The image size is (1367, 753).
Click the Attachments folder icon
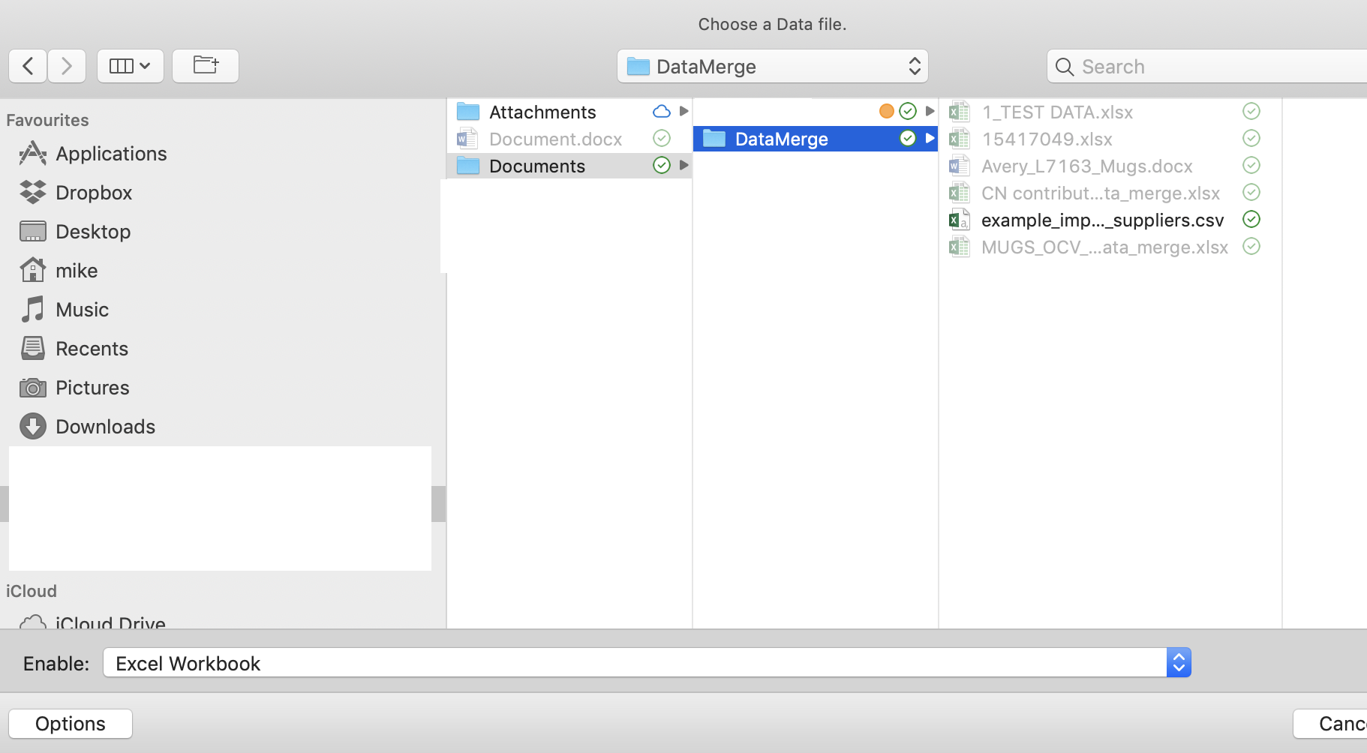click(468, 112)
